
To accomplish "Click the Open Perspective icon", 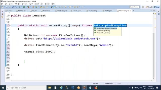I will [x=143, y=7].
